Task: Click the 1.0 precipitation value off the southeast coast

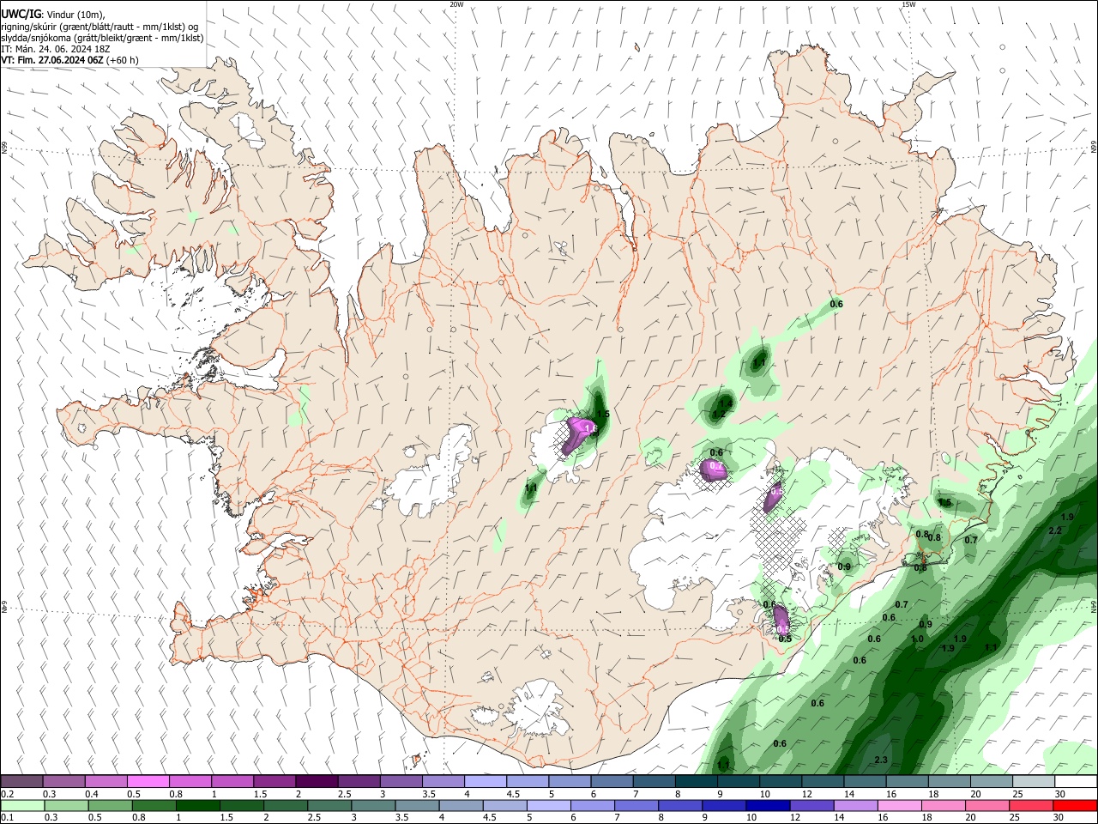Action: point(917,639)
